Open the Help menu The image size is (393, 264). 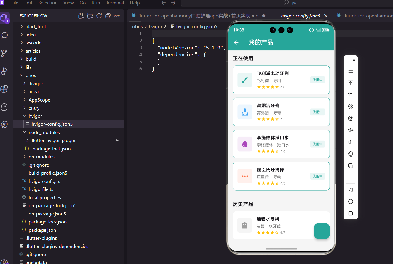135,3
